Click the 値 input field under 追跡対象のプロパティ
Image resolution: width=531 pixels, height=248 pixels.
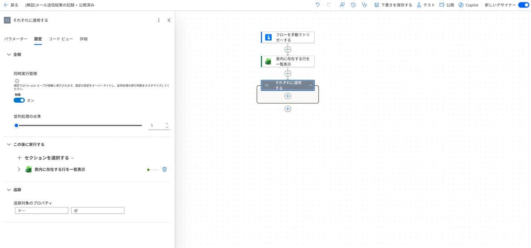[97, 210]
